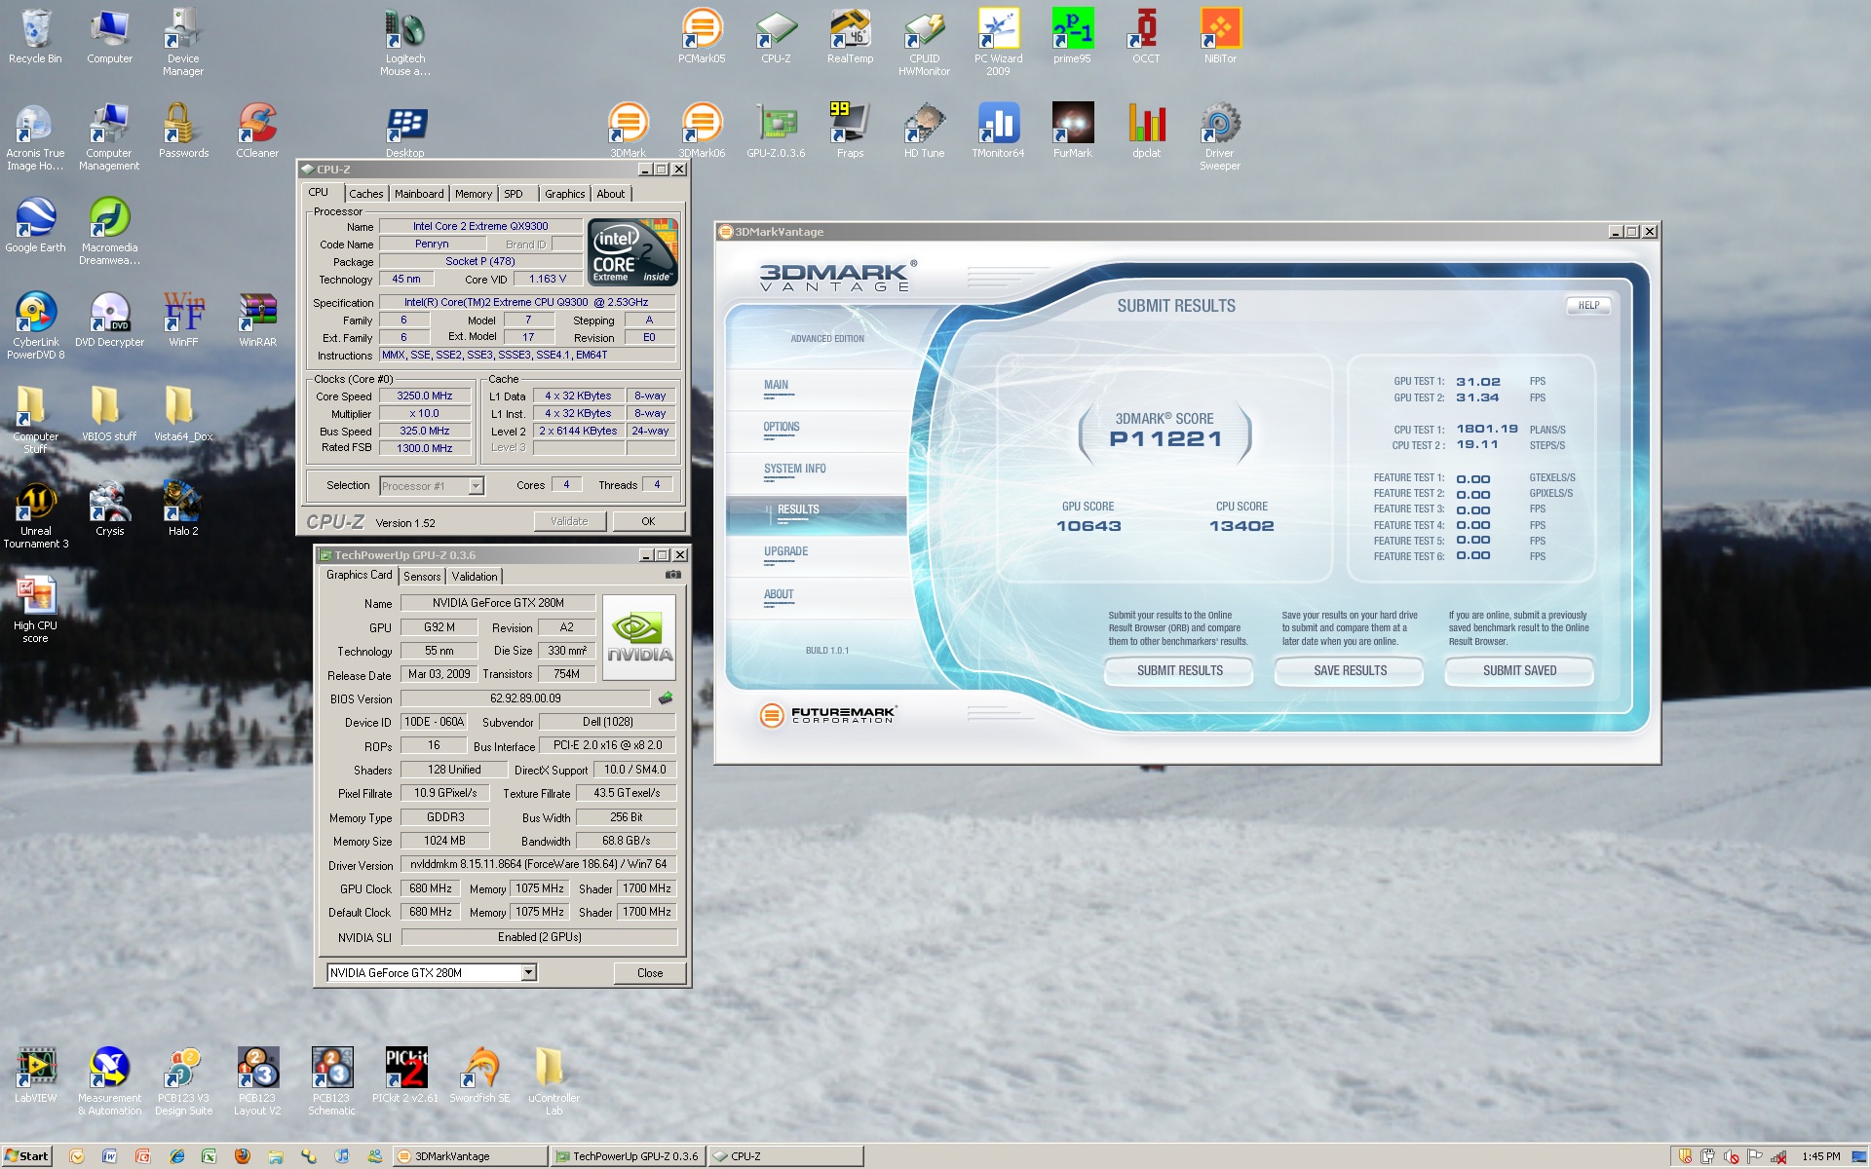Viewport: 1871px width, 1169px height.
Task: Click GPU-Z screenshot camera icon
Action: [x=672, y=575]
